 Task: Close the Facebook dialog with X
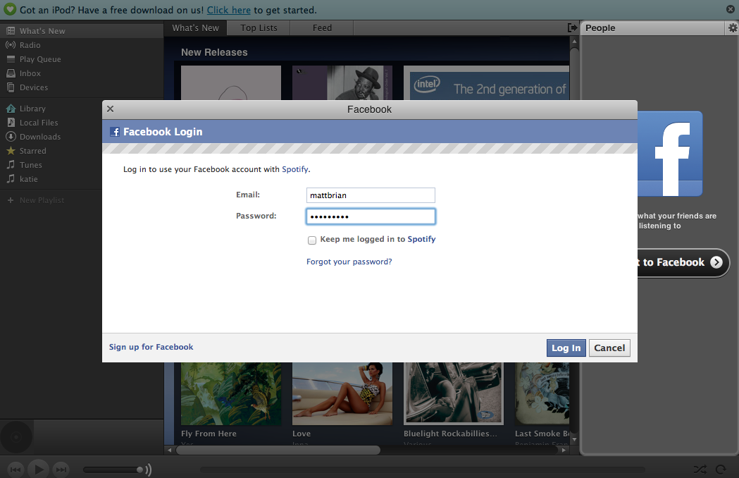(111, 109)
